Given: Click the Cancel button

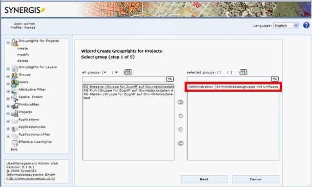Looking at the screenshot, I should click(x=256, y=179).
